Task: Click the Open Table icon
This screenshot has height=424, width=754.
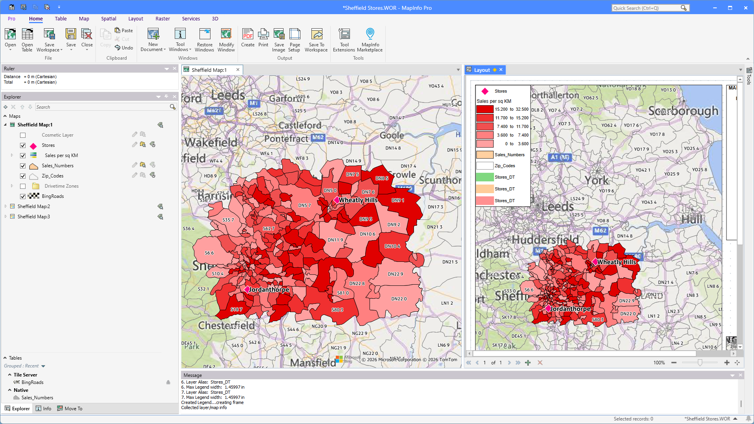Action: (27, 35)
